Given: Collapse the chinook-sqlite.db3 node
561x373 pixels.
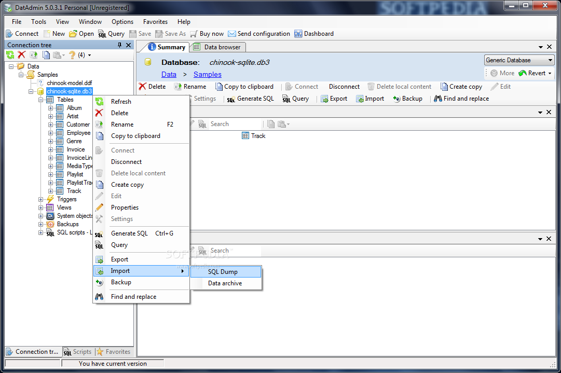Looking at the screenshot, I should pos(31,91).
